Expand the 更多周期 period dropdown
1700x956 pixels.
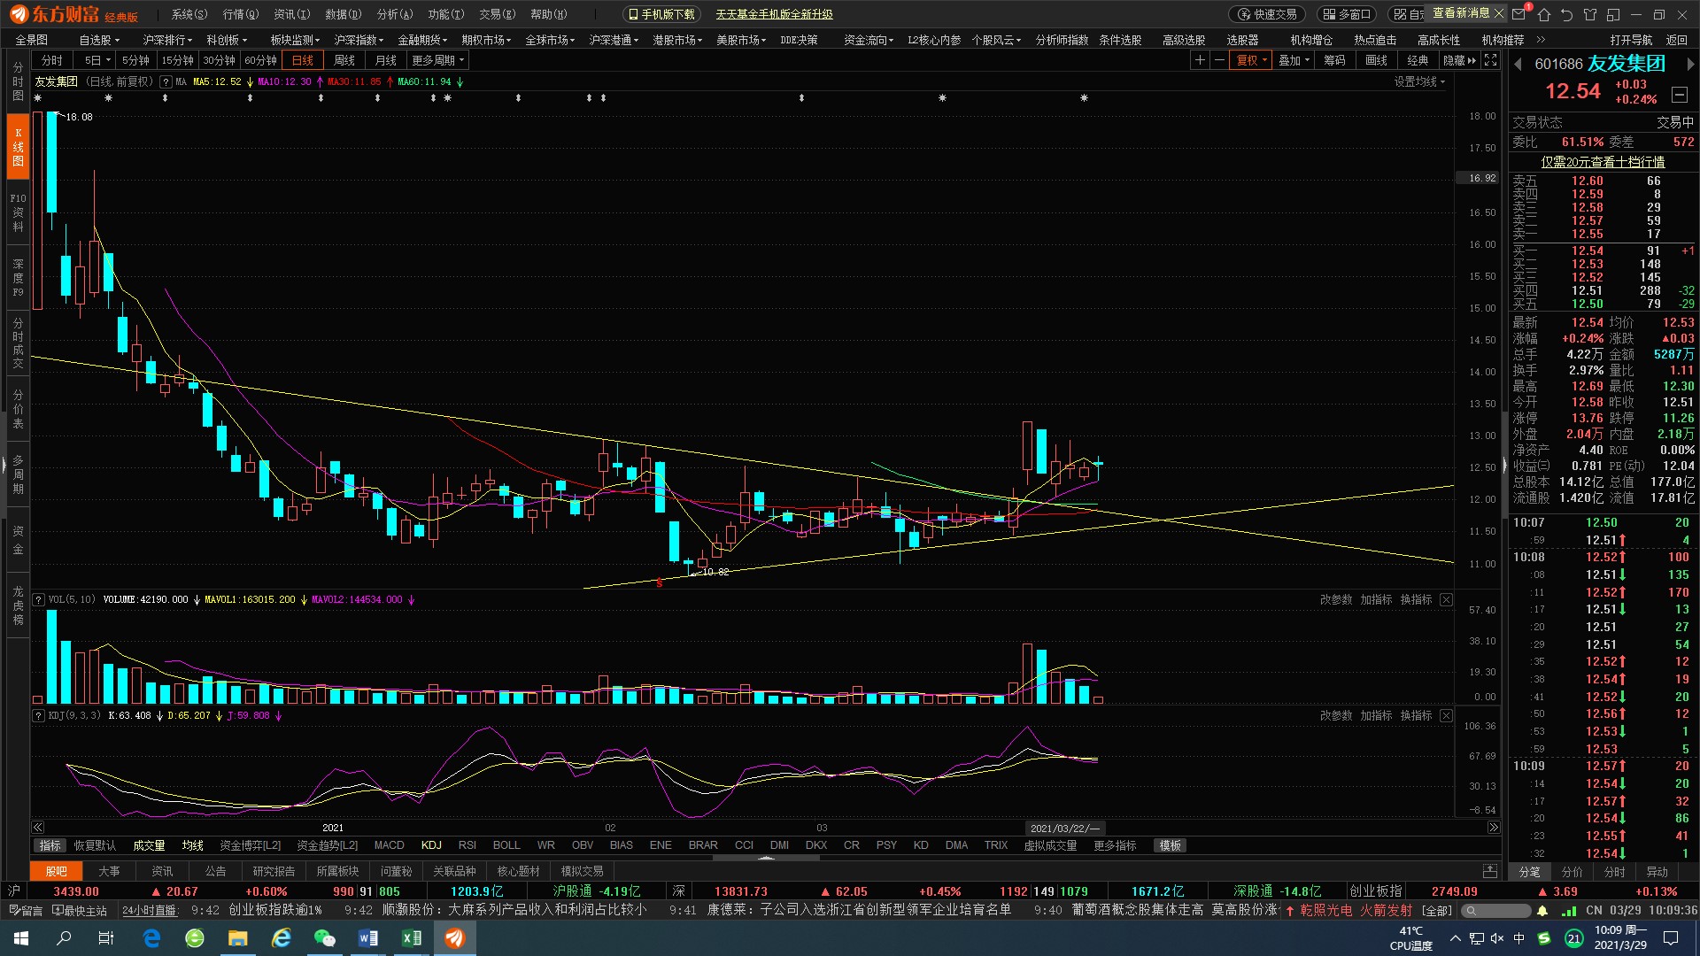(437, 60)
